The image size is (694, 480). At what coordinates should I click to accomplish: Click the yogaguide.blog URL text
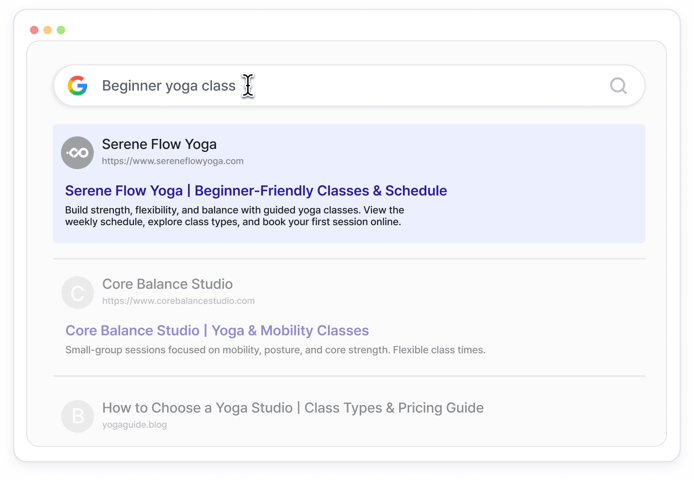pyautogui.click(x=134, y=424)
